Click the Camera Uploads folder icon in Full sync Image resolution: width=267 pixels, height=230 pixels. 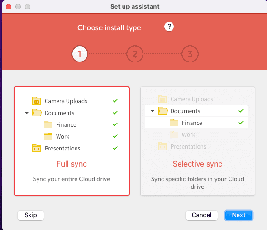(x=37, y=101)
